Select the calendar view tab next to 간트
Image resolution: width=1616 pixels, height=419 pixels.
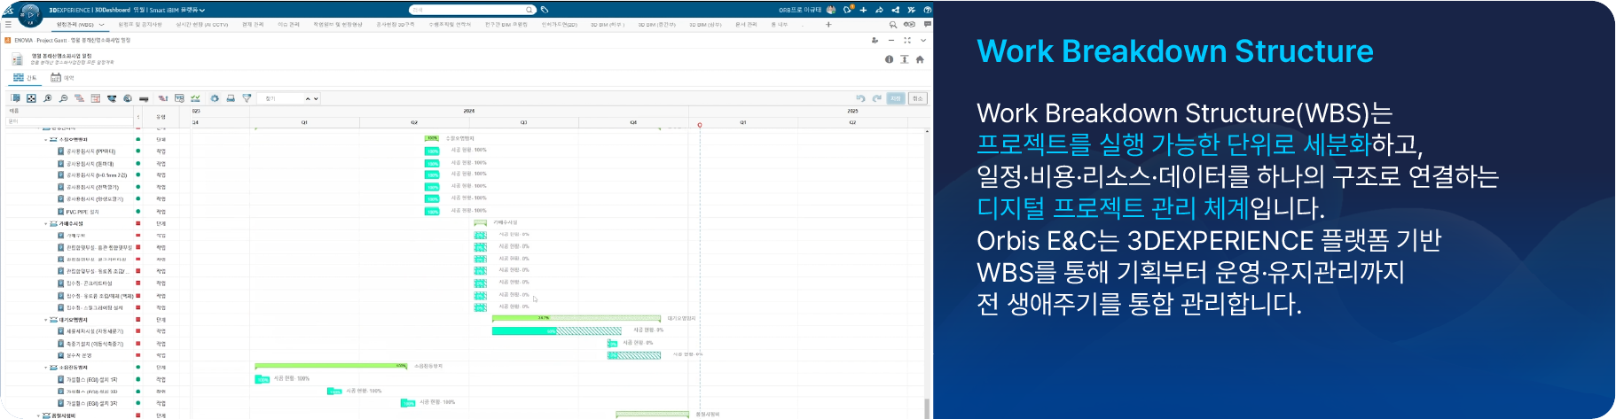tap(62, 78)
